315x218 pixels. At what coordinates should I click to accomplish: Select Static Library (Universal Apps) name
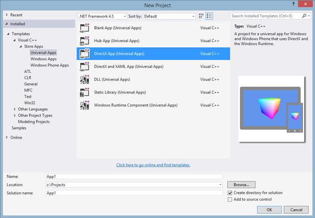(120, 92)
